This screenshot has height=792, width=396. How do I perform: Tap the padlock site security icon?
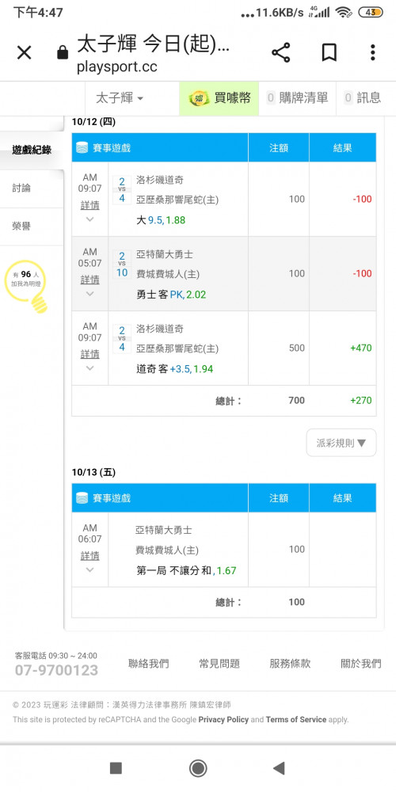pos(63,52)
